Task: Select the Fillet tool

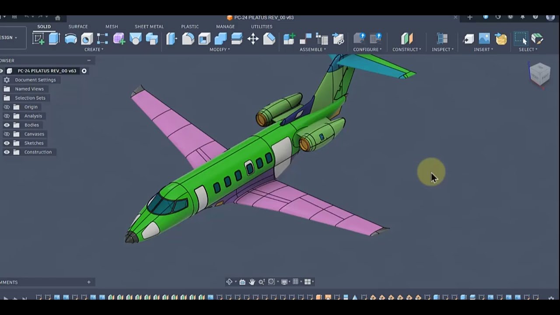Action: pyautogui.click(x=188, y=39)
